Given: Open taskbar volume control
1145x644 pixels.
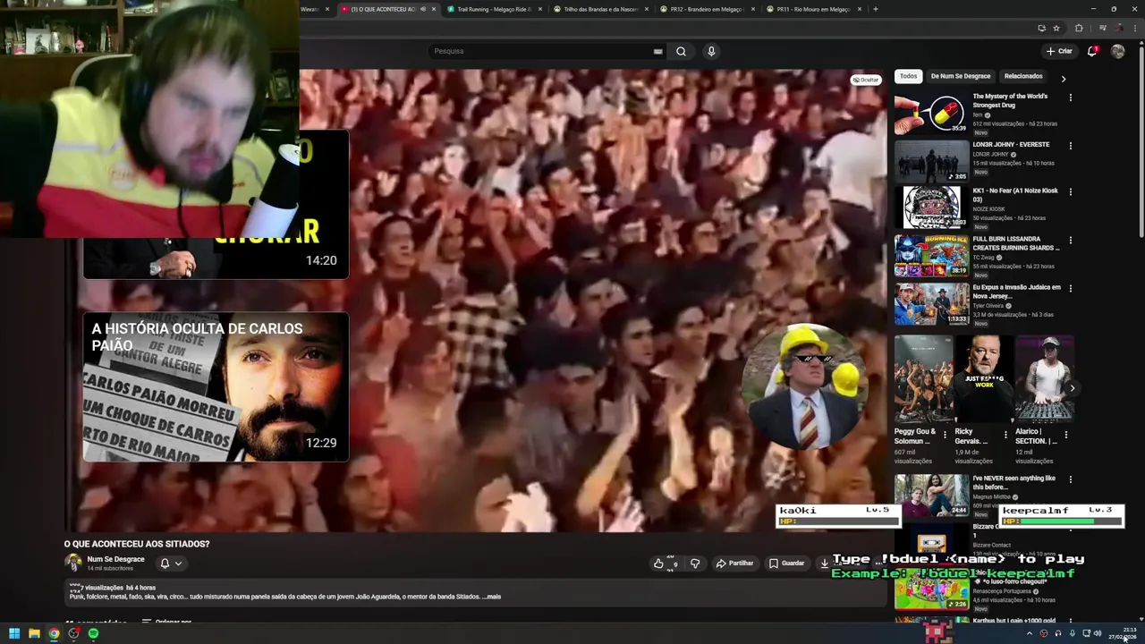Looking at the screenshot, I should click(1098, 633).
